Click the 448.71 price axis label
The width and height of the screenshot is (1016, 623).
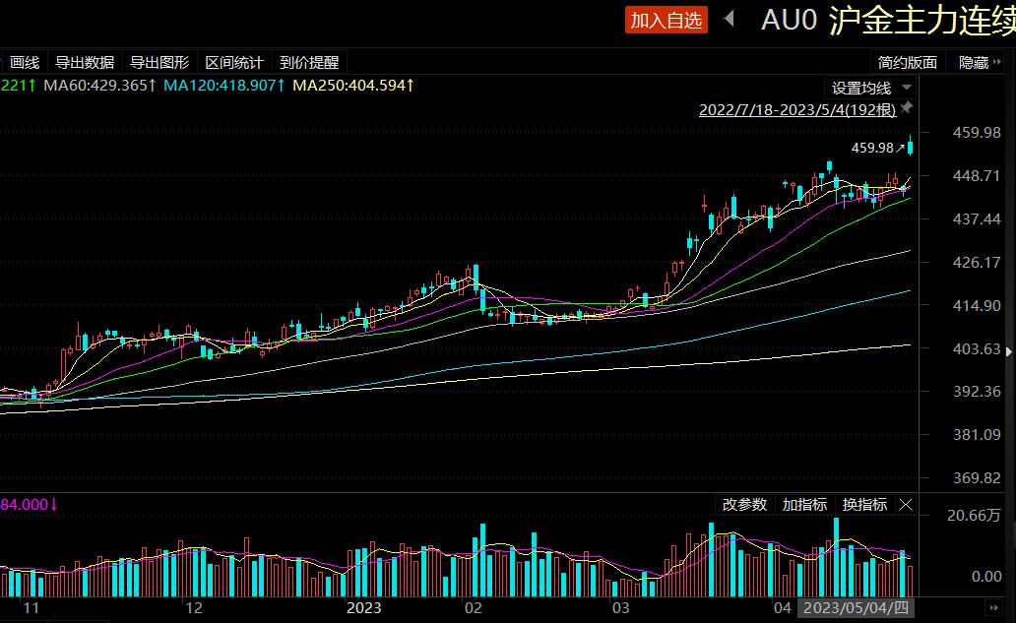tap(976, 176)
